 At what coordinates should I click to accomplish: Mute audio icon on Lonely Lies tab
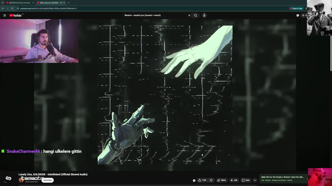(61, 3)
